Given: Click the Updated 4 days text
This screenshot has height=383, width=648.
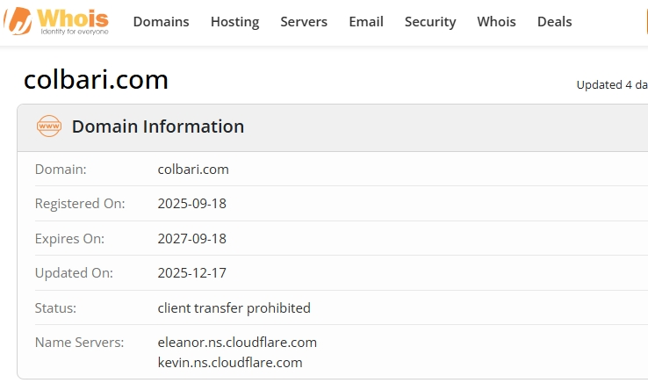Looking at the screenshot, I should tap(612, 85).
